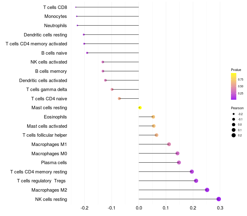Viewport: 247px width, 216px height.
Task: Click the Pearson 0.2 legend circle
Action: pyautogui.click(x=234, y=135)
